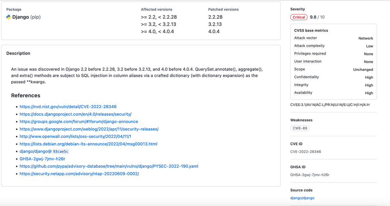
Task: Click the Critical severity label
Action: pyautogui.click(x=299, y=17)
